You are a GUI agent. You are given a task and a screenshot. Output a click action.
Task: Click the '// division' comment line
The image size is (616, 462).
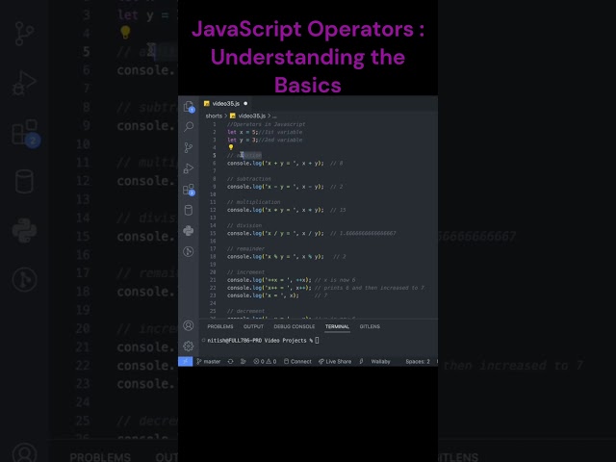(x=244, y=225)
